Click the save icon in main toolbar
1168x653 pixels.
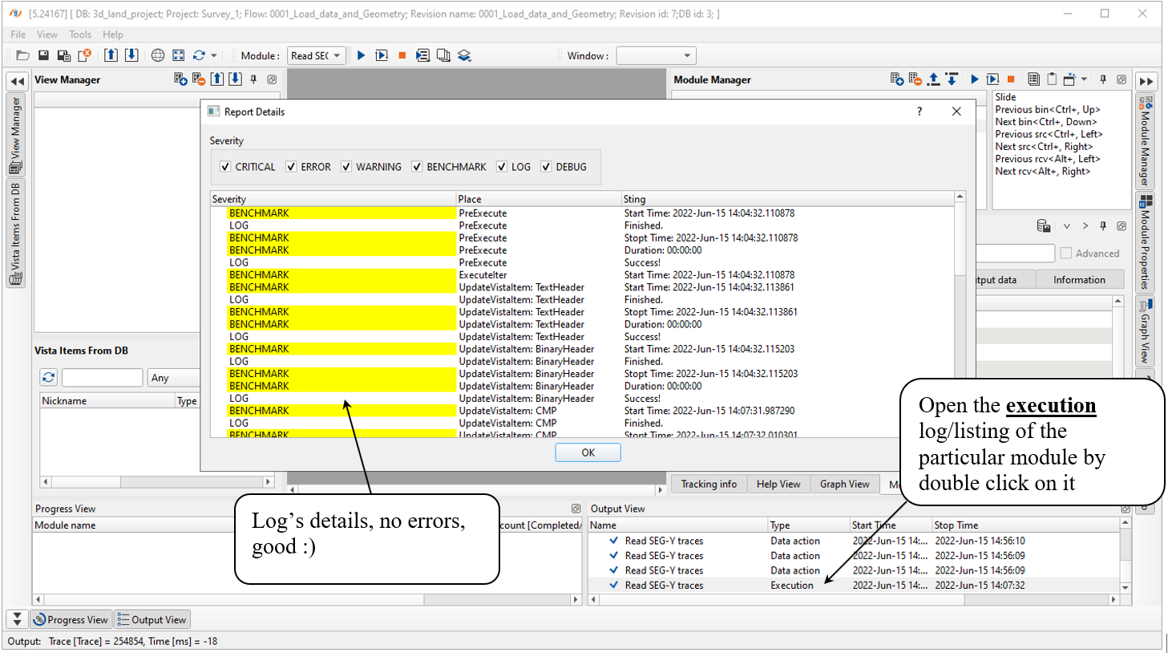click(43, 55)
